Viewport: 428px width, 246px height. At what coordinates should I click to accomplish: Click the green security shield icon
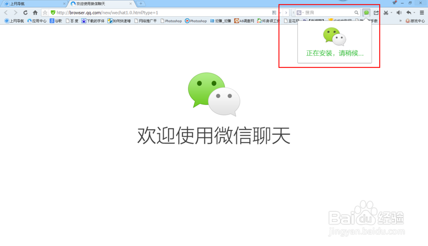pyautogui.click(x=53, y=12)
